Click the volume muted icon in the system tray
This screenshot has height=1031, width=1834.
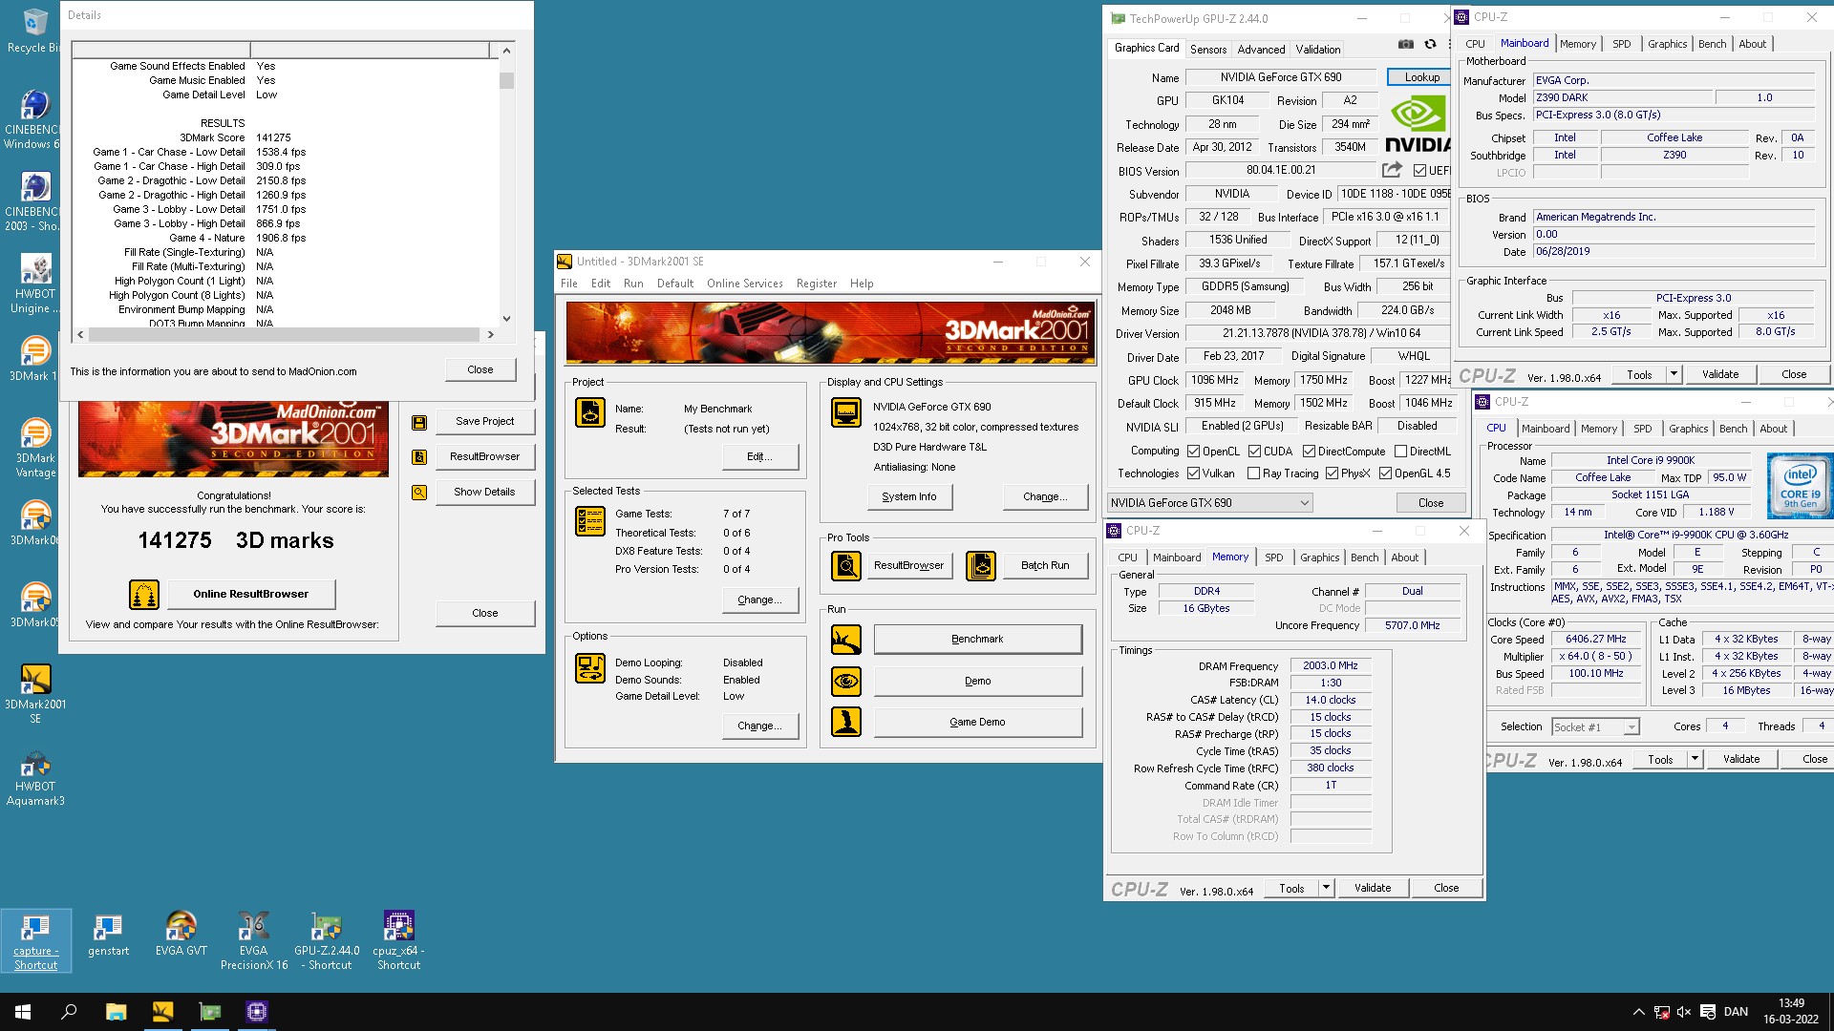(x=1684, y=1012)
